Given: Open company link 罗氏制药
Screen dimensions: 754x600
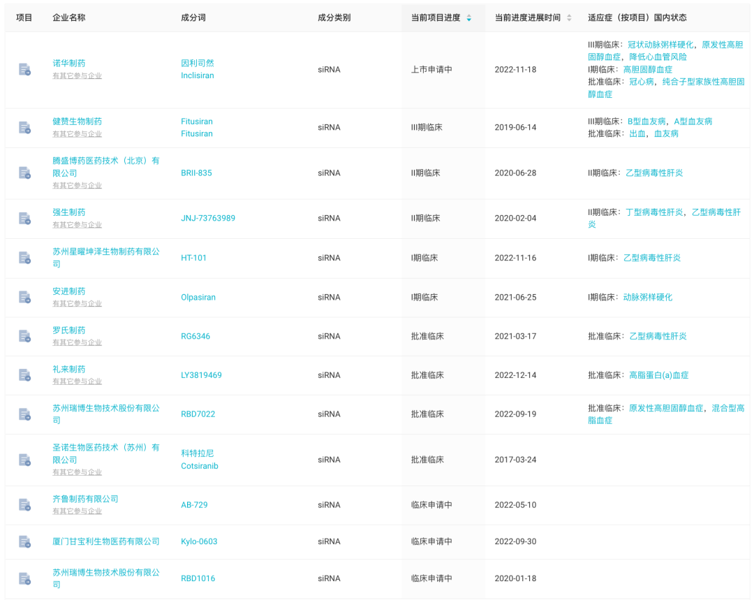Looking at the screenshot, I should 68,330.
